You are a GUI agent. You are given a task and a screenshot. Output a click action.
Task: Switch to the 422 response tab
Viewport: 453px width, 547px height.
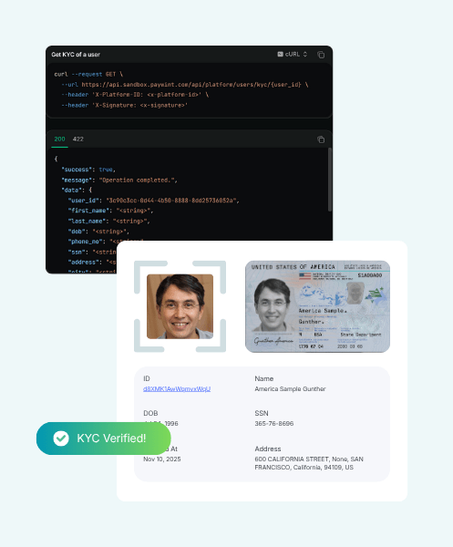[78, 139]
